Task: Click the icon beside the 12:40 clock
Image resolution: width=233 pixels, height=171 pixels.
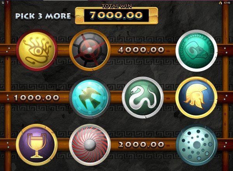Action: pyautogui.click(x=221, y=3)
